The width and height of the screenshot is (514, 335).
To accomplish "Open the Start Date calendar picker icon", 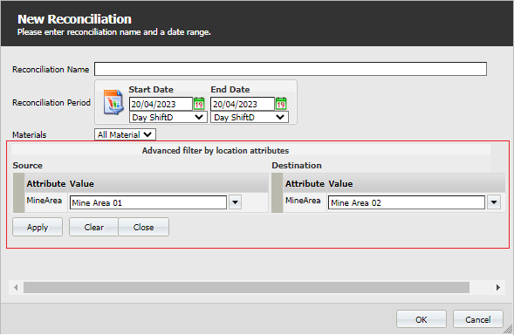I will point(199,104).
